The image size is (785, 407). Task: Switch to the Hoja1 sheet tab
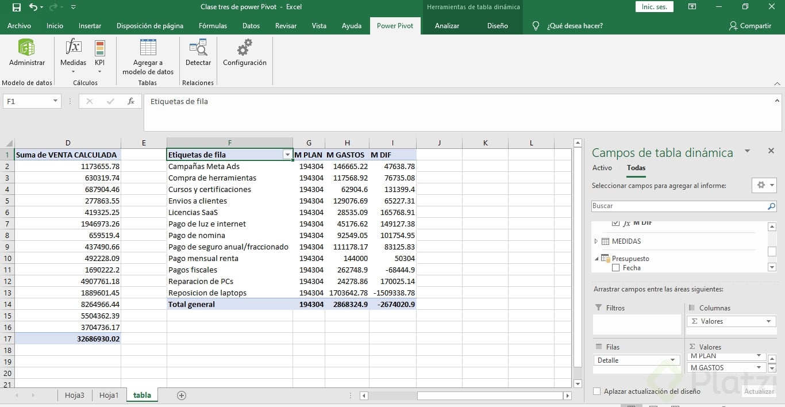click(x=109, y=395)
